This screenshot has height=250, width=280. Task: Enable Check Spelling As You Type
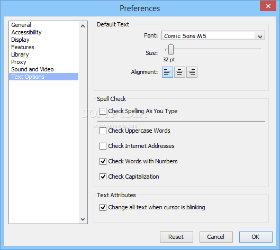103,111
